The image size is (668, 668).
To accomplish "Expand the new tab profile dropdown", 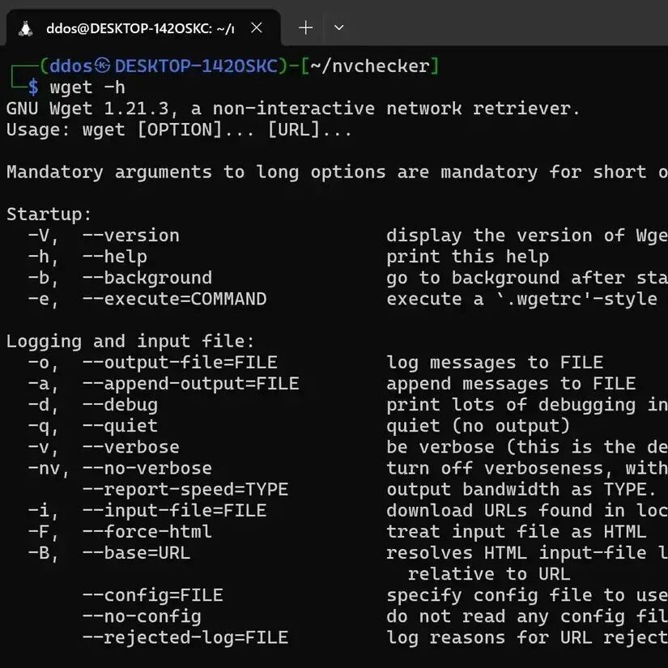I will 338,28.
